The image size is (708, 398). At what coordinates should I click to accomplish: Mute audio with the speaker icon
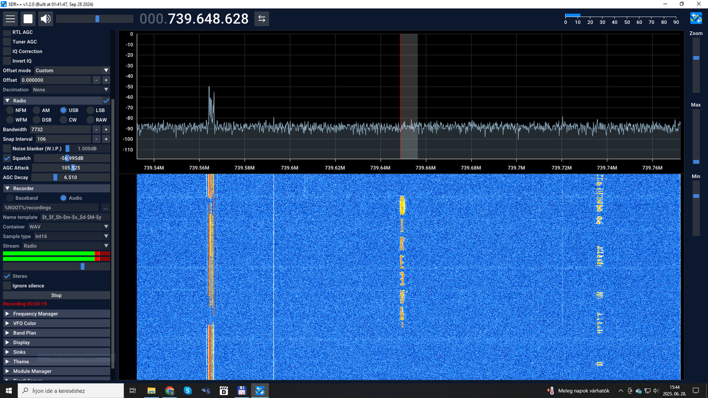45,19
